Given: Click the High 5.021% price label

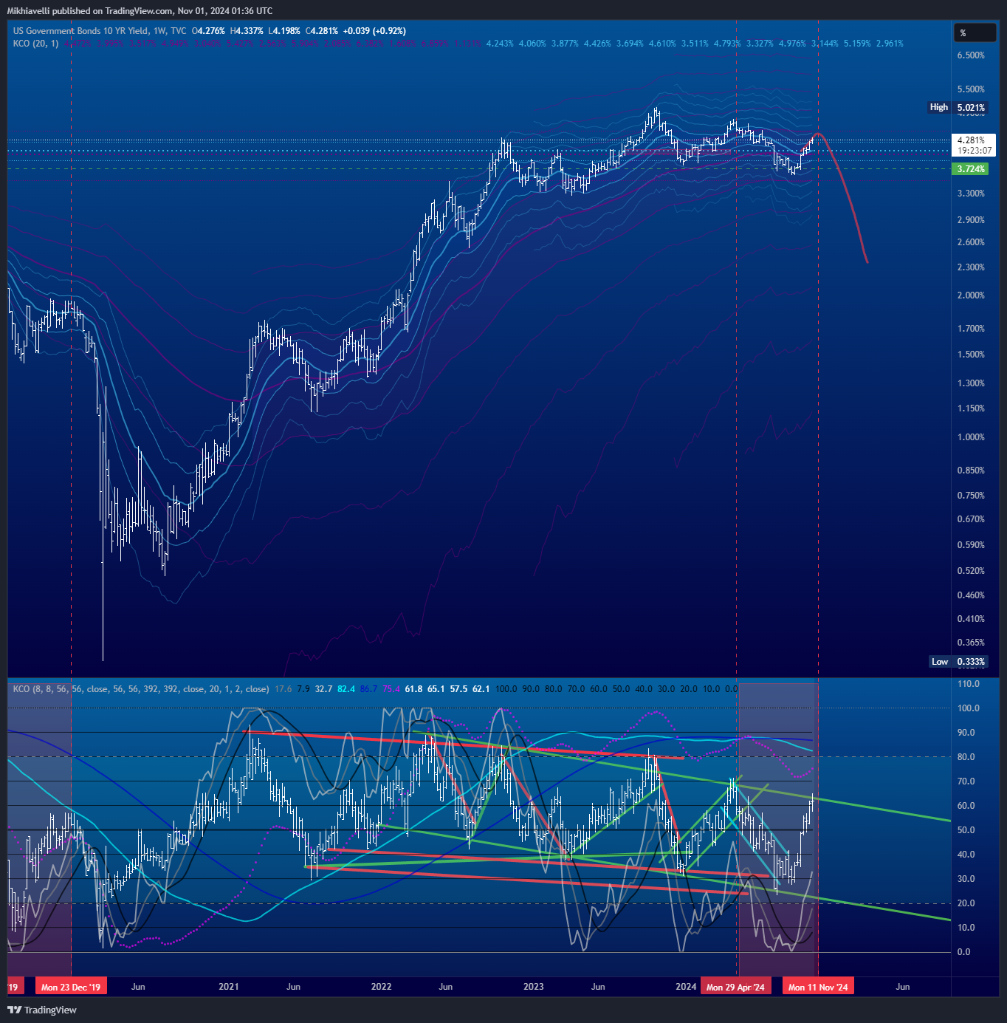Looking at the screenshot, I should [x=958, y=107].
